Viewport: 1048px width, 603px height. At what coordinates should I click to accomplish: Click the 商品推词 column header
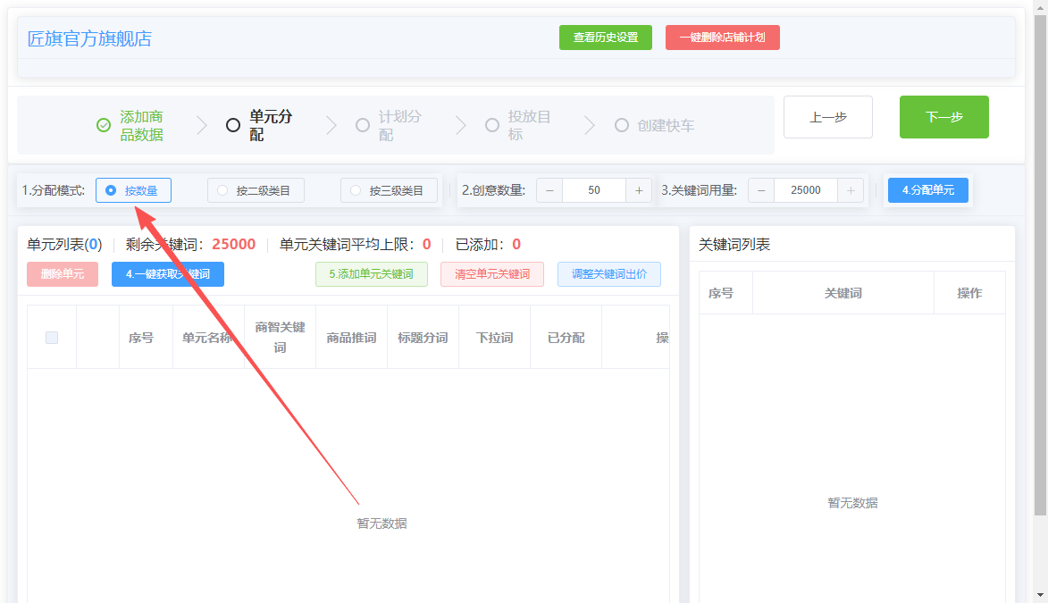[x=351, y=338]
